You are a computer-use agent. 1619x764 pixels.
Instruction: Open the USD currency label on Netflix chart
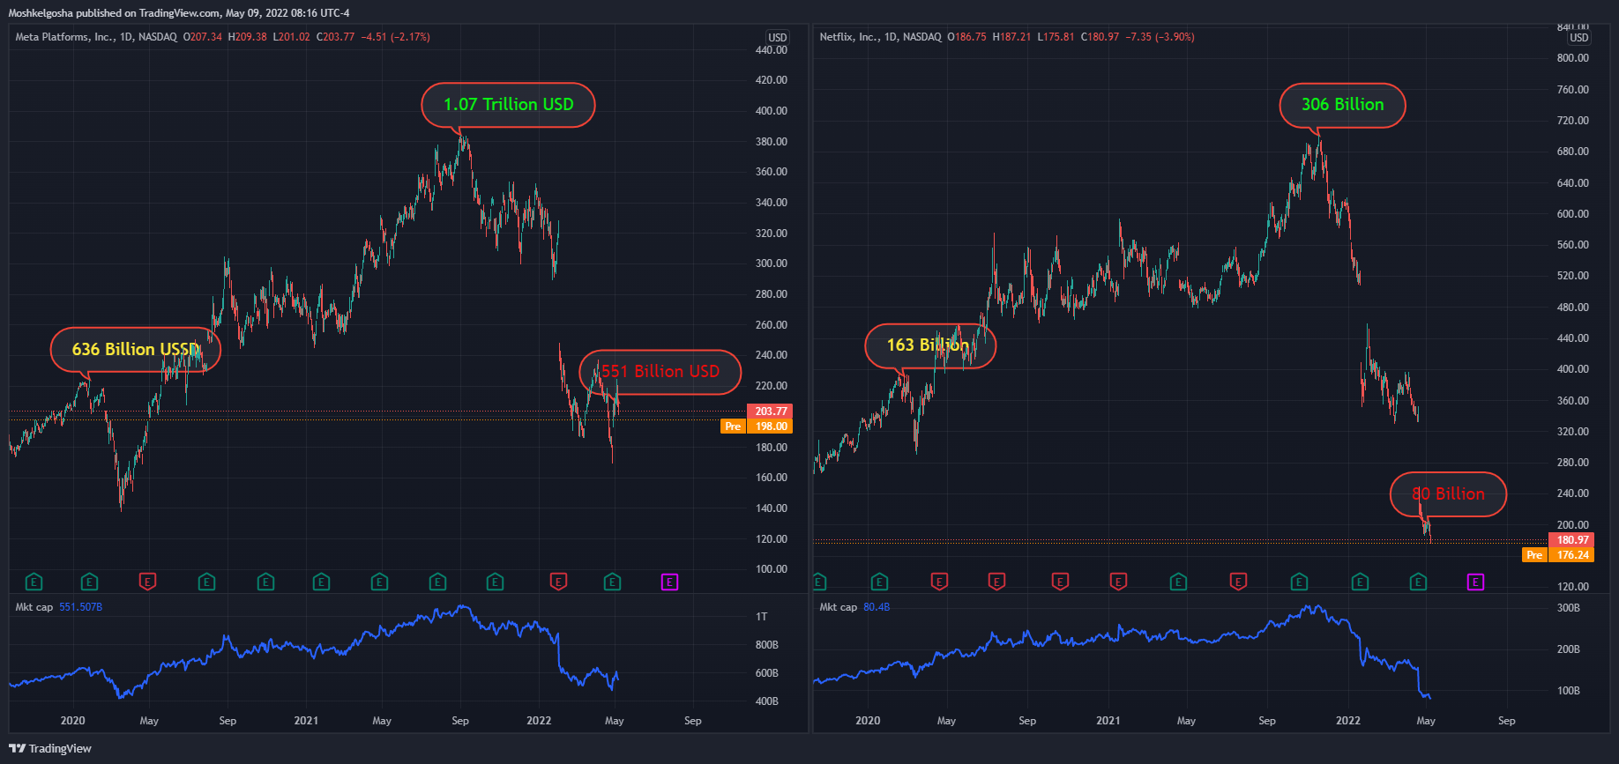tap(1578, 37)
